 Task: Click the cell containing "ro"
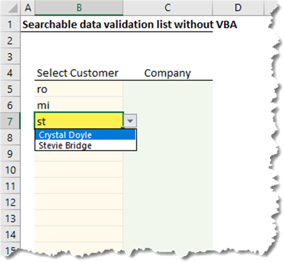[x=78, y=89]
